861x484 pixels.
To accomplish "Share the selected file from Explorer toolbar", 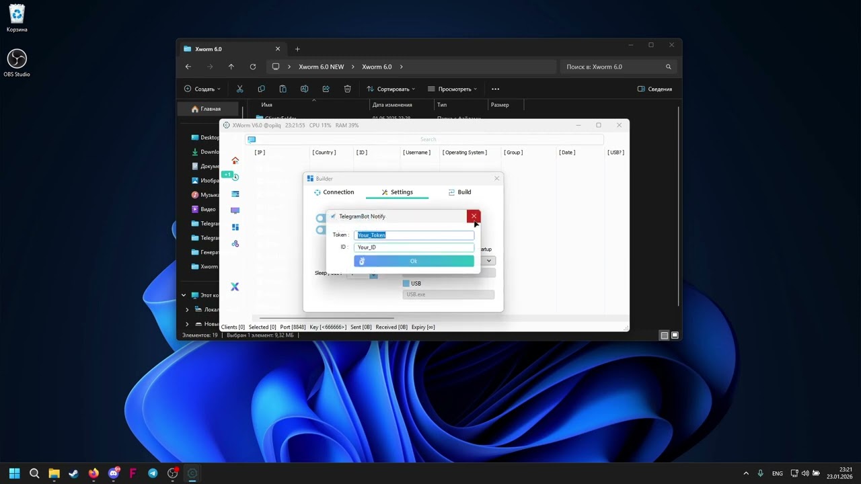I will click(326, 89).
